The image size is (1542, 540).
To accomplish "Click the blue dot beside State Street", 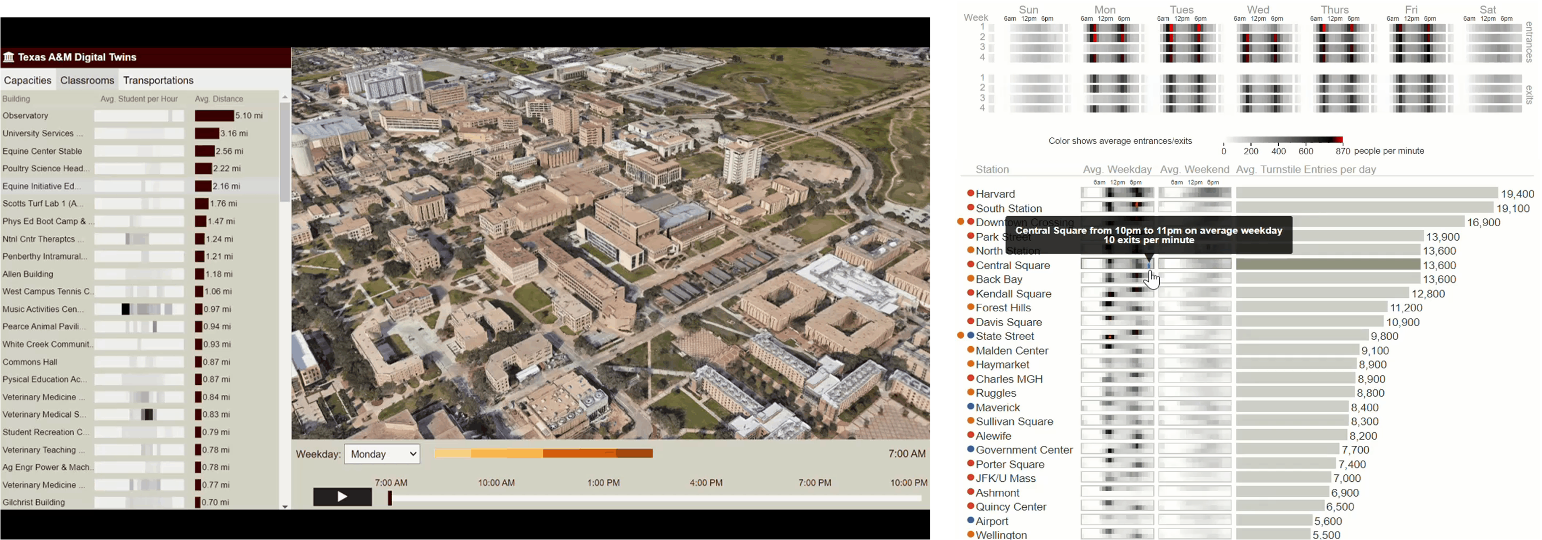I will click(970, 336).
